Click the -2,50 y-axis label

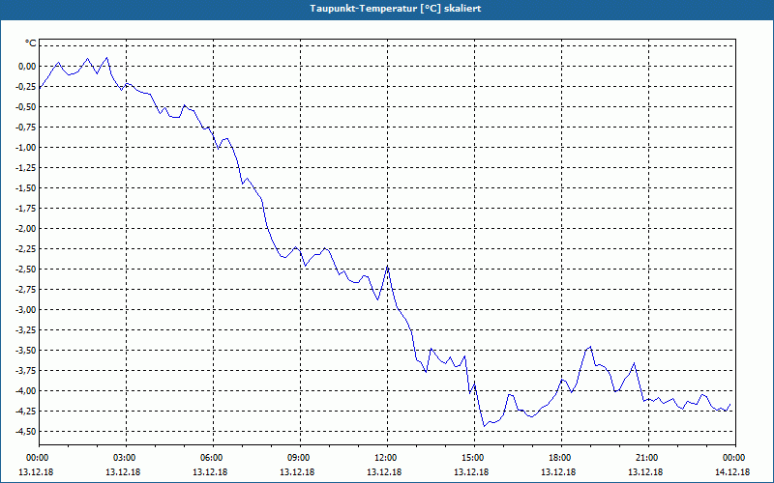[26, 270]
